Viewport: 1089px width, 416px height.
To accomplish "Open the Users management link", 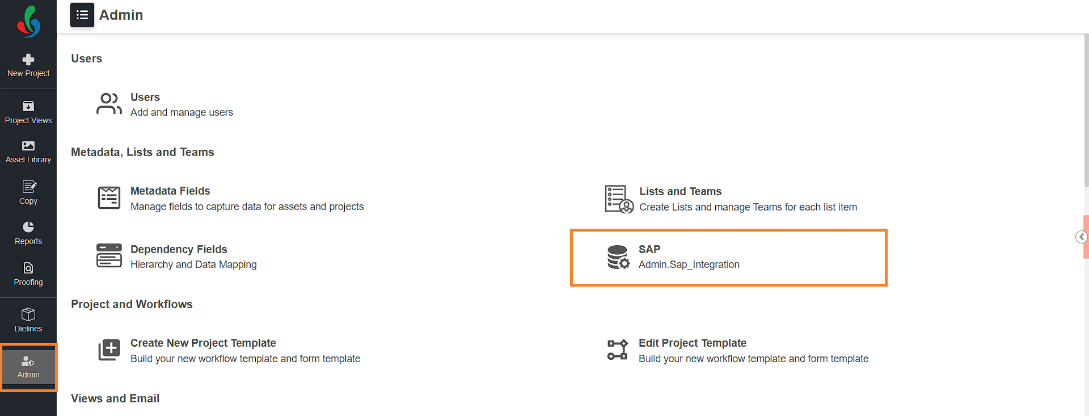I will point(181,104).
